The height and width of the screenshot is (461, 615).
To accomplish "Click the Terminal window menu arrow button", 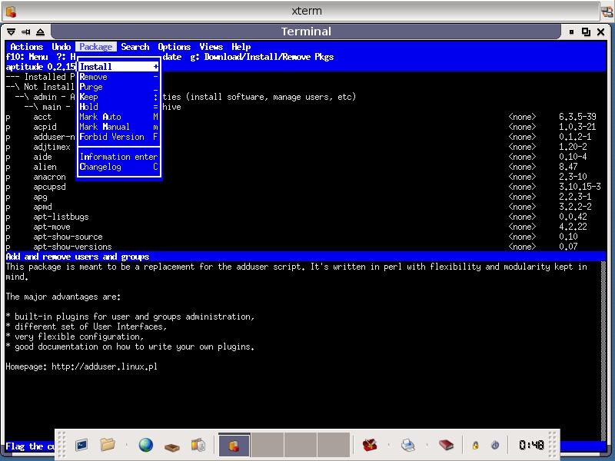I will click(x=11, y=32).
